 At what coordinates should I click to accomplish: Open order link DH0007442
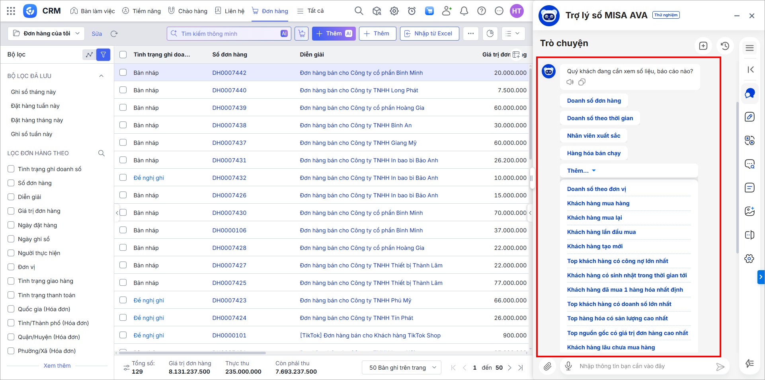pyautogui.click(x=229, y=73)
